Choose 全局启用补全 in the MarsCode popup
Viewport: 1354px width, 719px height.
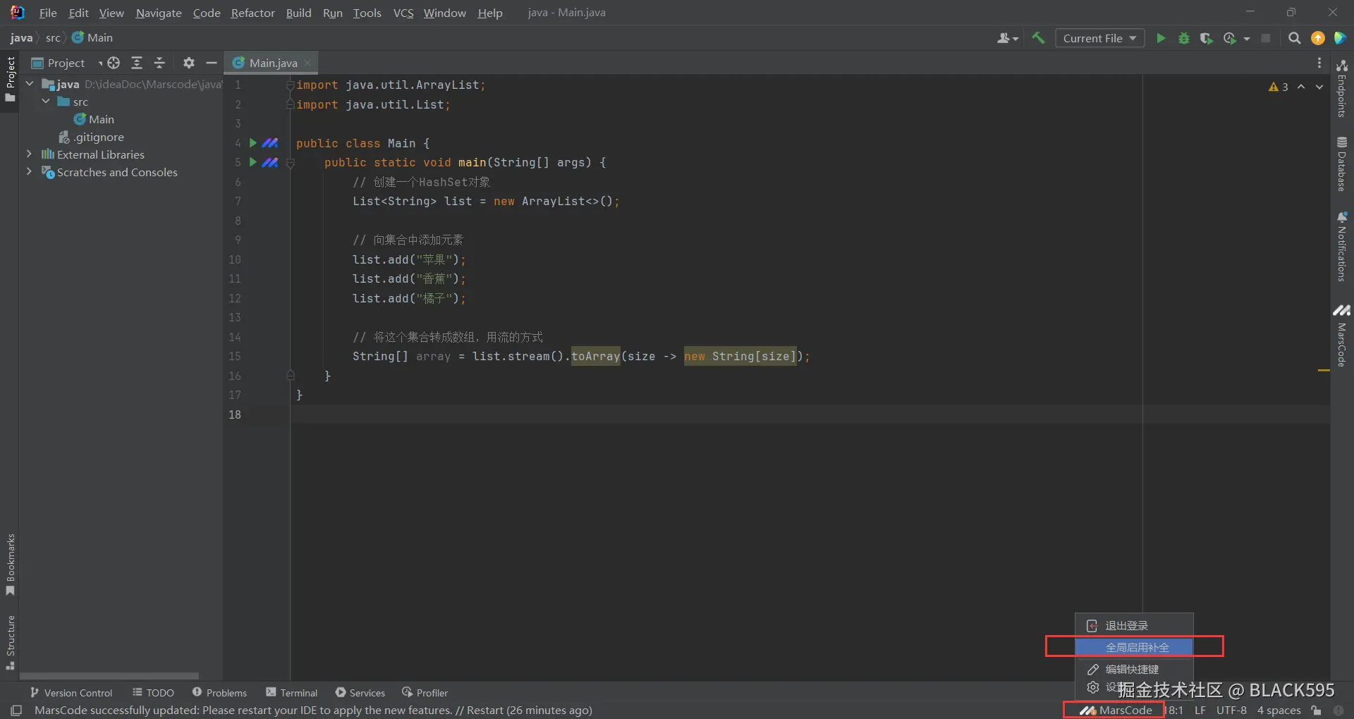[1135, 647]
